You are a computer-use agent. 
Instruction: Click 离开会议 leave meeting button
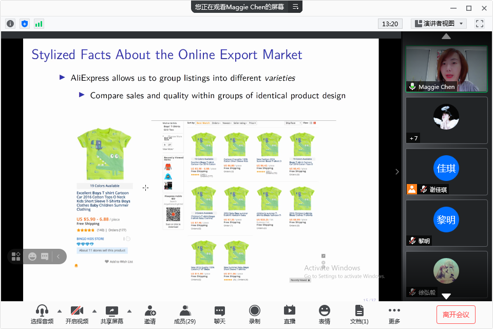click(x=456, y=315)
